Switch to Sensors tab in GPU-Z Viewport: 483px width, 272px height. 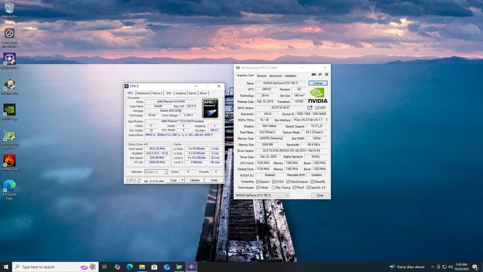coord(261,76)
